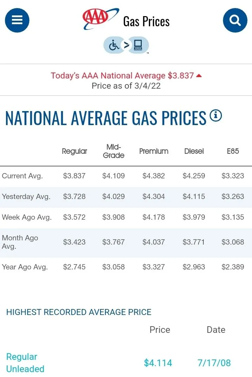Open Today's AAA National Average link
The width and height of the screenshot is (252, 377).
pos(122,75)
